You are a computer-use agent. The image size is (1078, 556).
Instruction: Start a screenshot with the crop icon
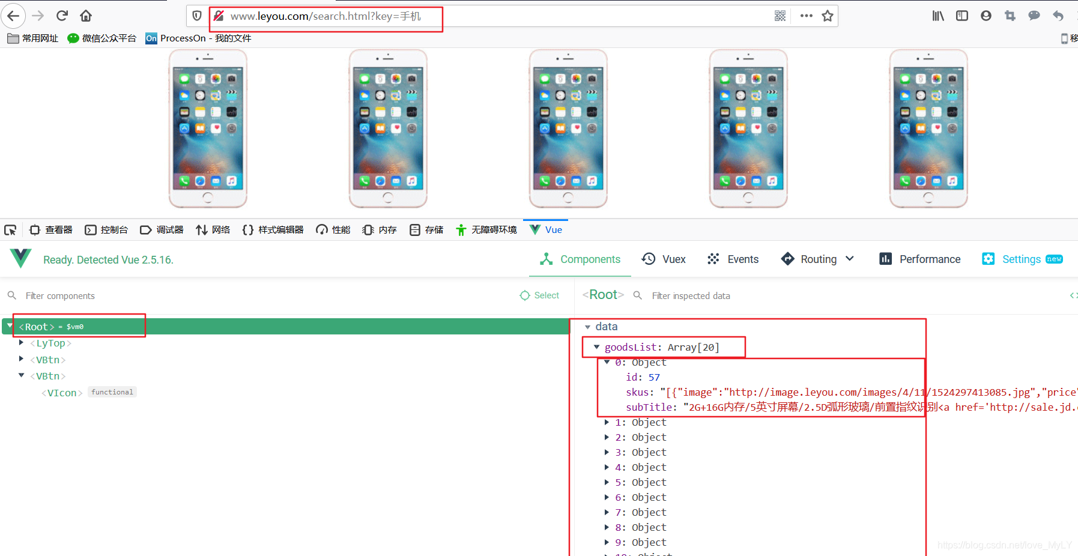(x=1010, y=16)
